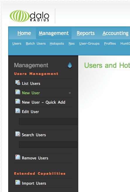Click the Import Users icon
Viewport: 130px width, 192px height.
[x=18, y=182]
